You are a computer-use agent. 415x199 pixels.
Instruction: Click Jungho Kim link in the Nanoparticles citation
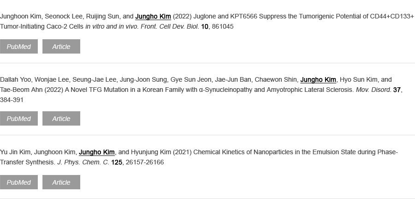[x=97, y=152]
